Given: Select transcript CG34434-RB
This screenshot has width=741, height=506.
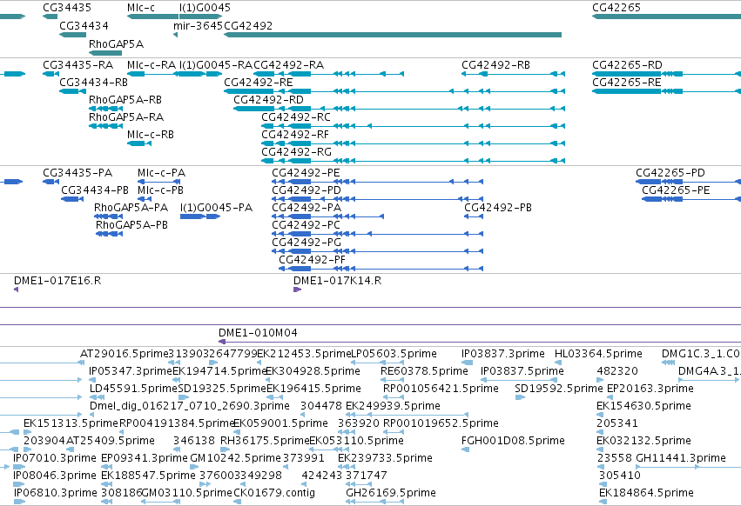Looking at the screenshot, I should click(93, 82).
